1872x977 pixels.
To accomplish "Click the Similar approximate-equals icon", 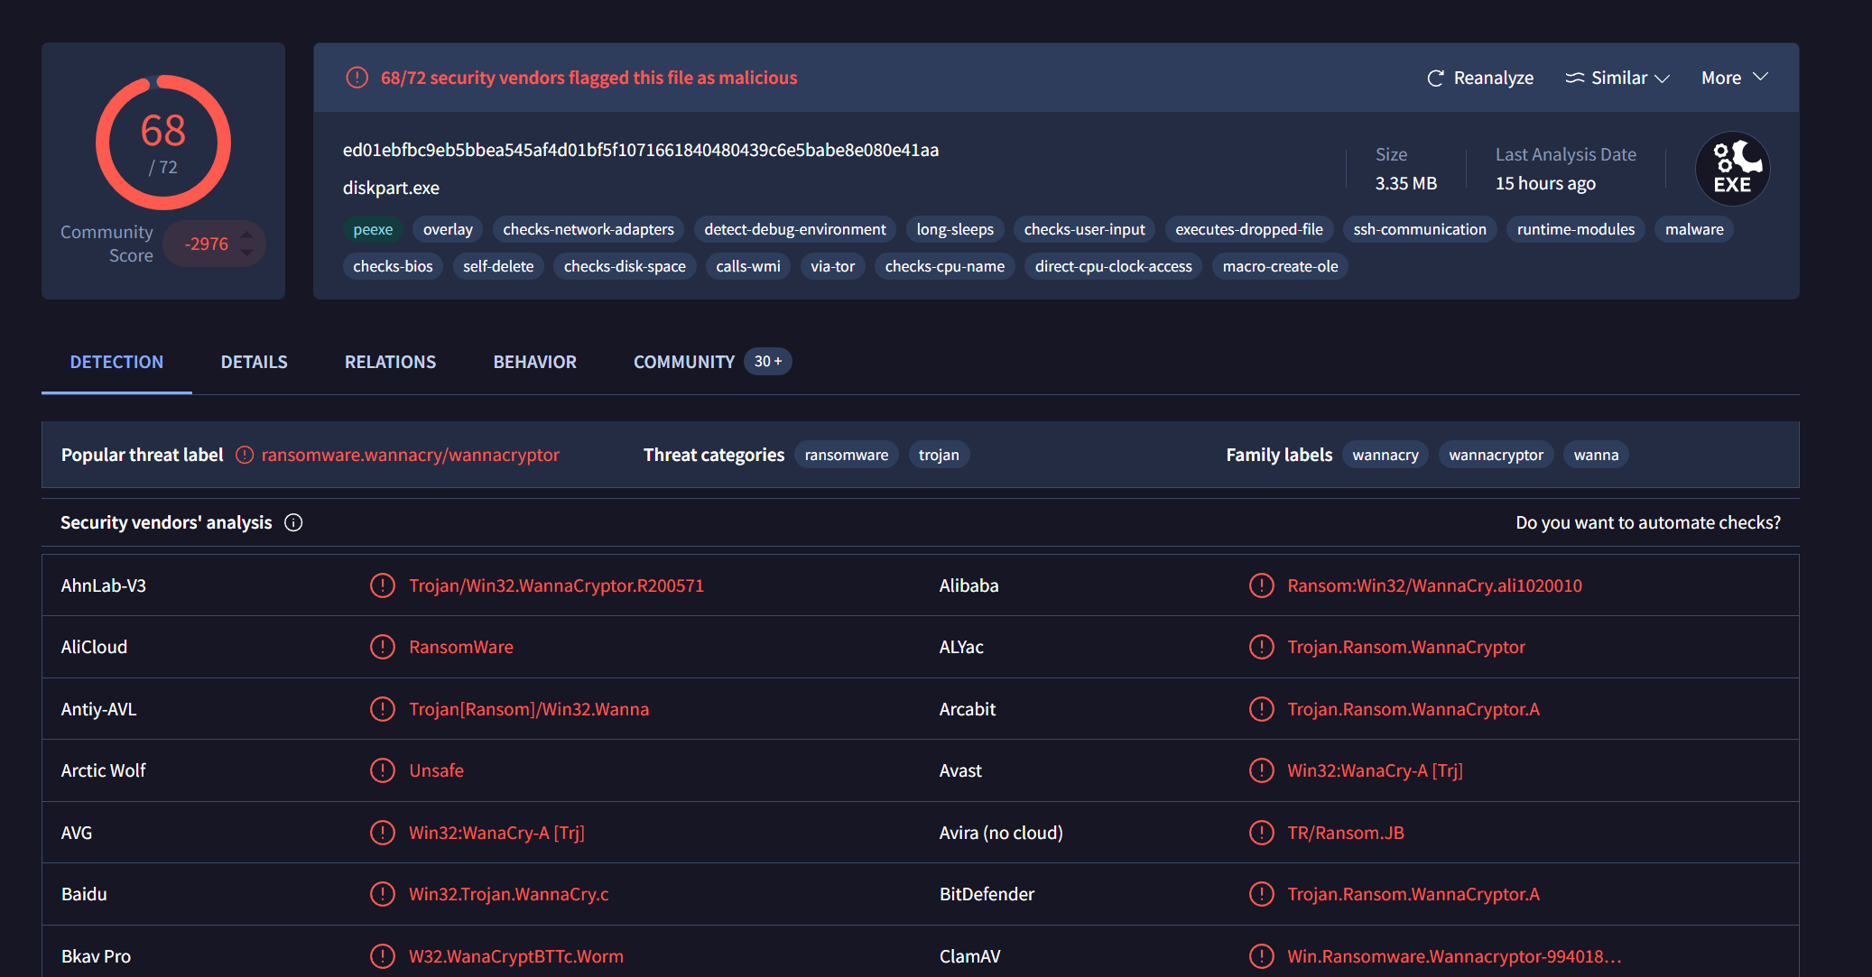I will (x=1574, y=78).
